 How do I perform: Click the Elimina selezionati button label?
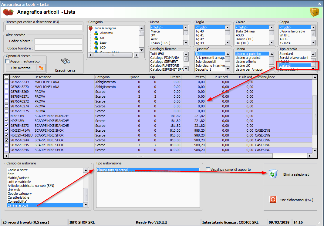pyautogui.click(x=296, y=174)
